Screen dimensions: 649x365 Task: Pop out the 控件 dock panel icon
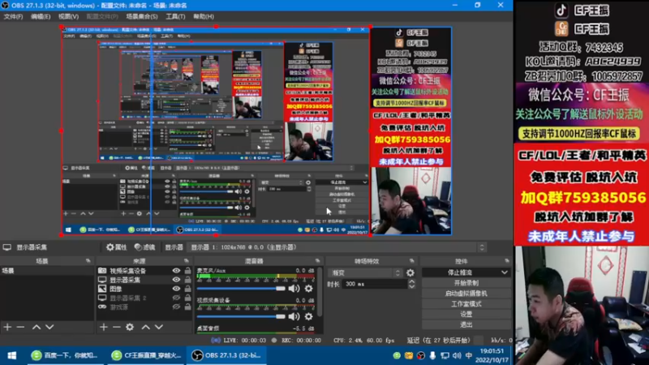click(x=507, y=260)
